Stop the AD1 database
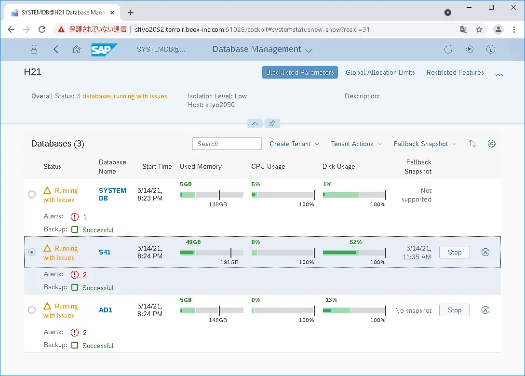 point(454,310)
